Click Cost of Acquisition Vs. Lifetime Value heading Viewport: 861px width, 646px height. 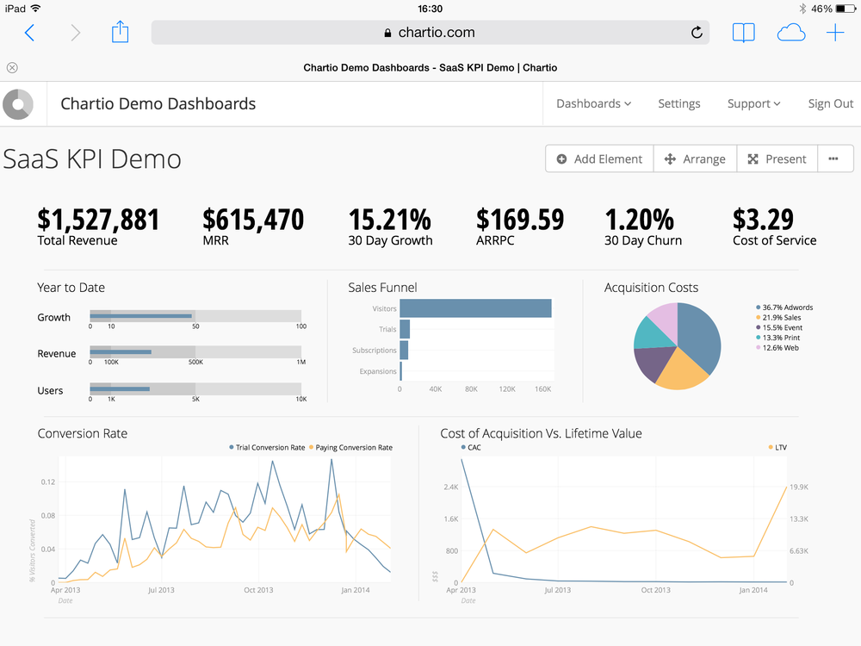click(x=541, y=433)
